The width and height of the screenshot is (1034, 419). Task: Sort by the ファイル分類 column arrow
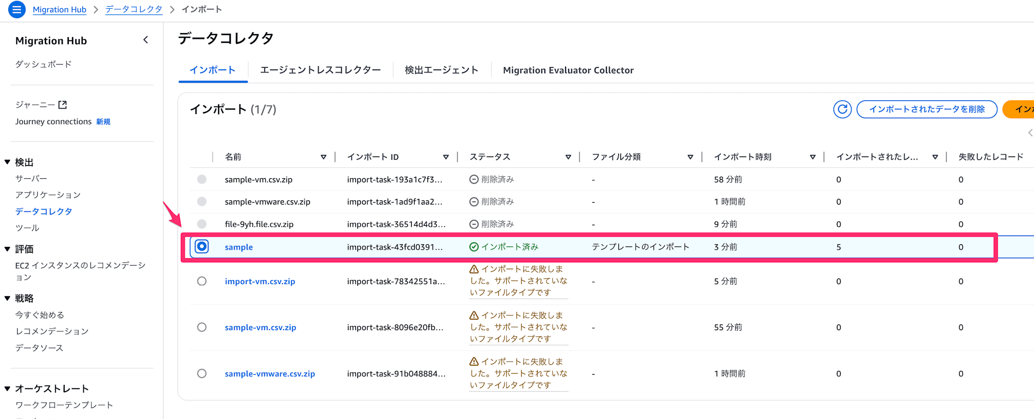click(690, 157)
